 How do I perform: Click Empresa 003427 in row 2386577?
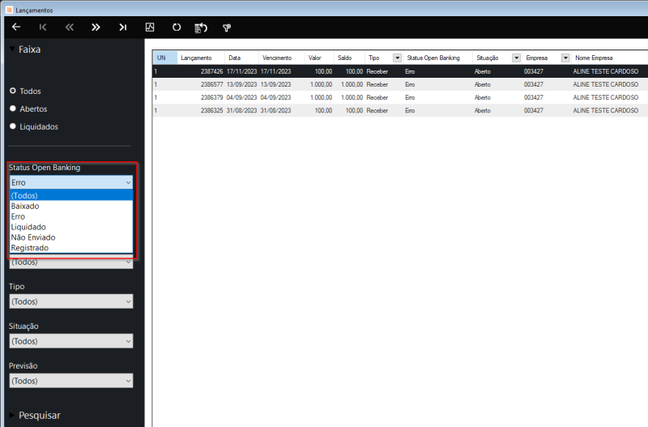[x=534, y=84]
